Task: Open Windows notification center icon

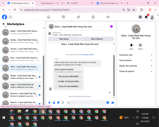Action: [154, 117]
